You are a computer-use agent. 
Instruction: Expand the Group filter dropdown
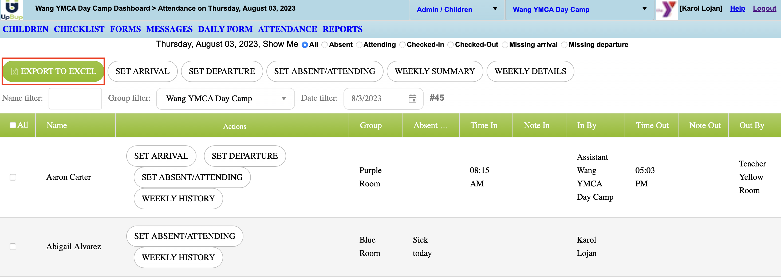[225, 99]
